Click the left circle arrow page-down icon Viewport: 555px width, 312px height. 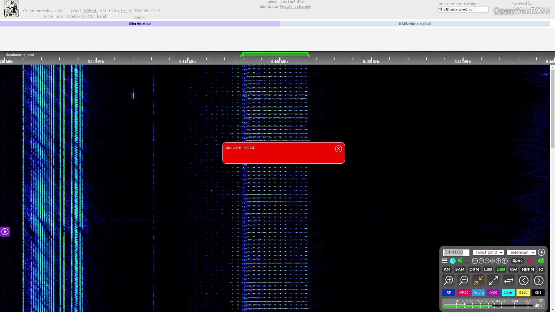(x=523, y=281)
